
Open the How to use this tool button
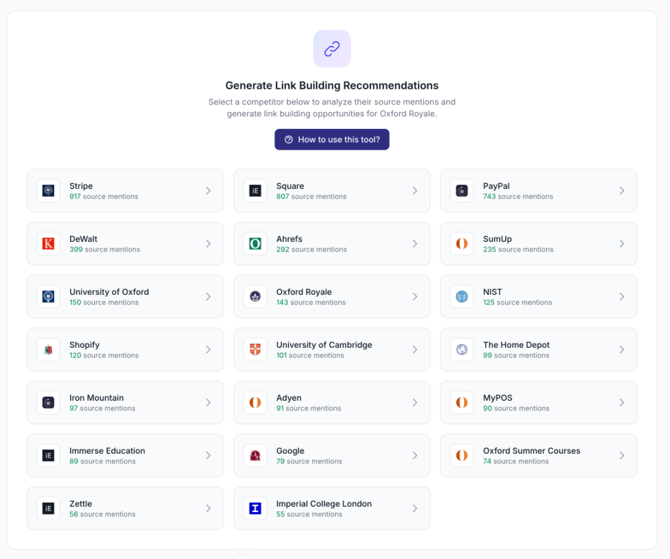pos(332,140)
